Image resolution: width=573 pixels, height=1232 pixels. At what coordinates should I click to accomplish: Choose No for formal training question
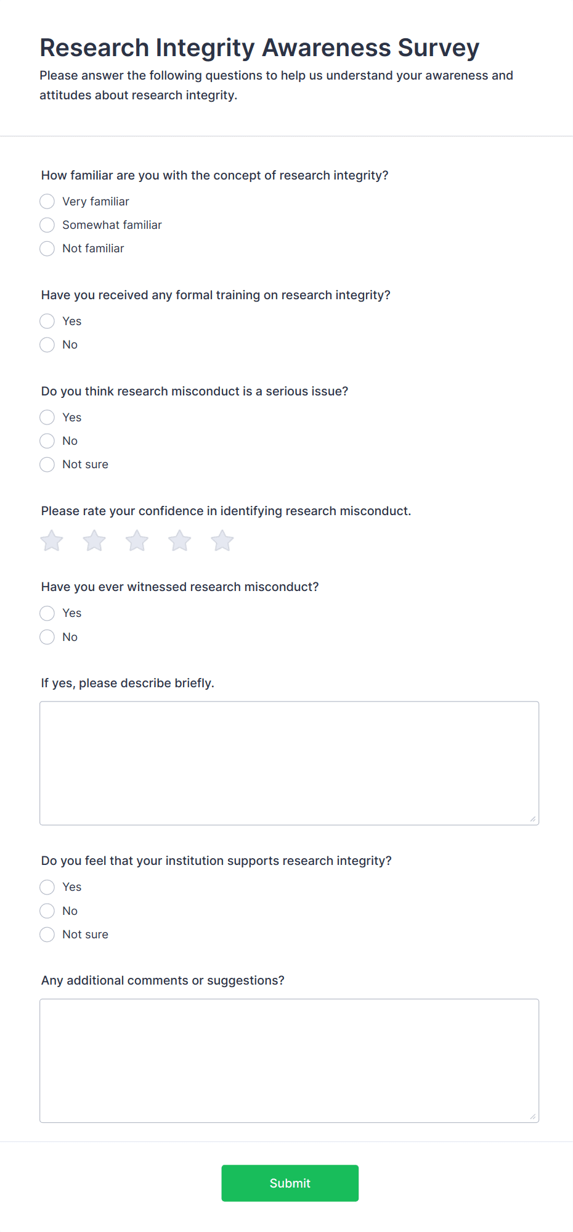(47, 345)
